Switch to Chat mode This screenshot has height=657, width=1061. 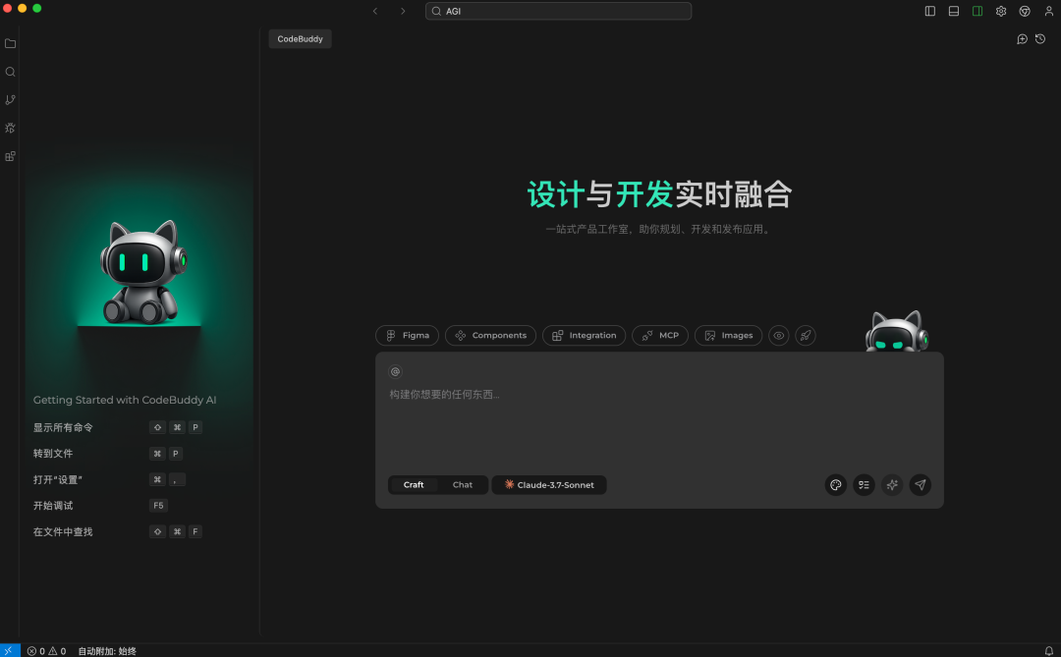(x=462, y=484)
